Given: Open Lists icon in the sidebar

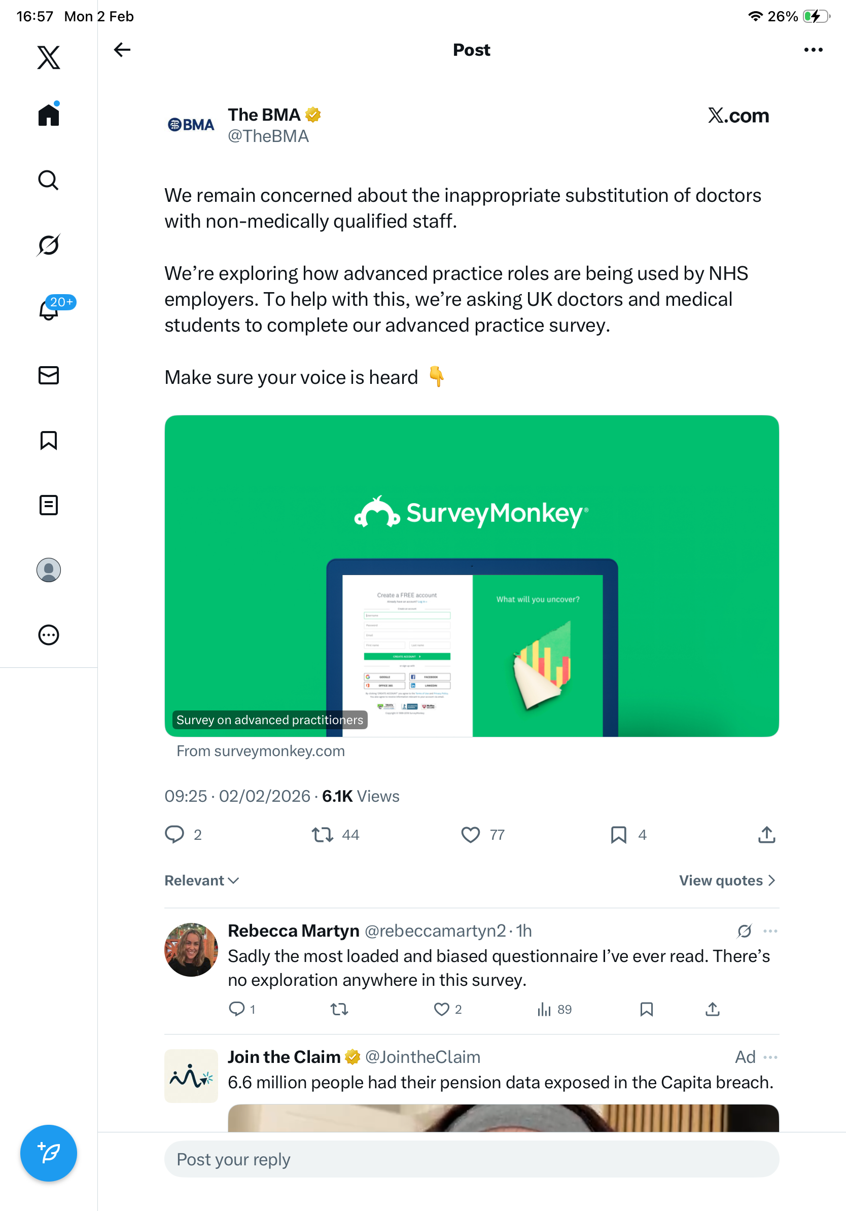Looking at the screenshot, I should point(49,505).
